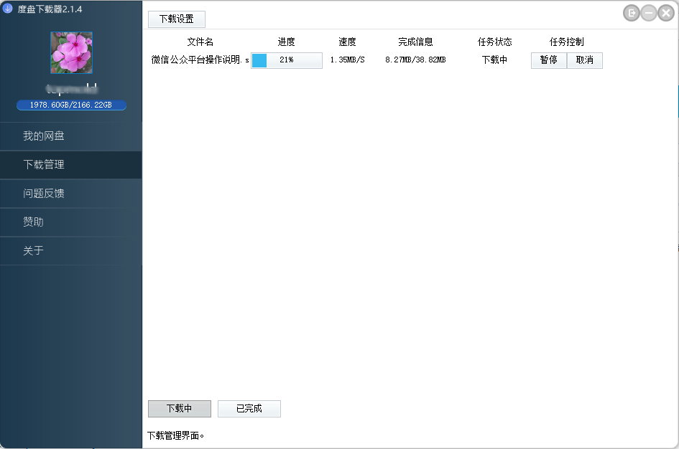
Task: Click the 任务控制 column header
Action: (566, 42)
